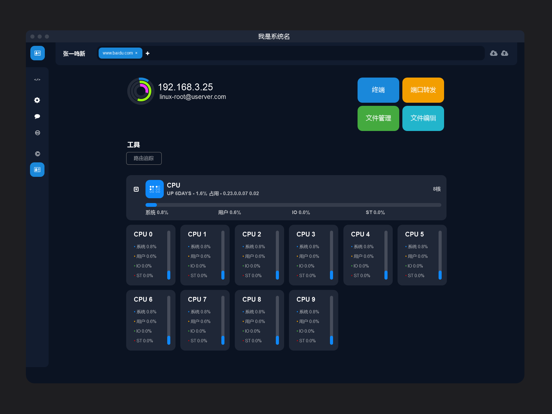Select the CPU 7 card title

pyautogui.click(x=197, y=299)
